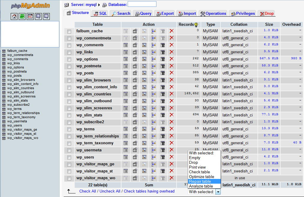Click the Check All link
The width and height of the screenshot is (304, 197).
pyautogui.click(x=87, y=191)
